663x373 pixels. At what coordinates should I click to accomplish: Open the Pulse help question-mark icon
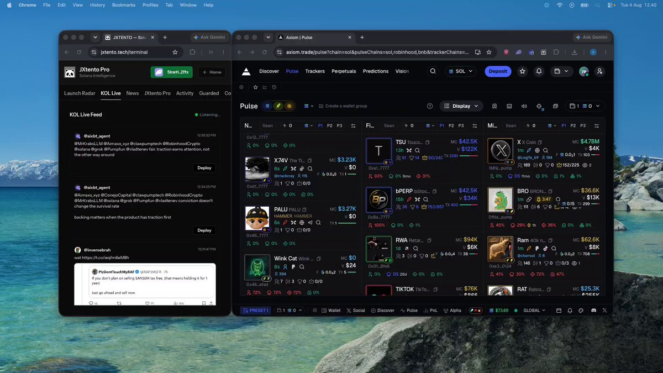(430, 106)
